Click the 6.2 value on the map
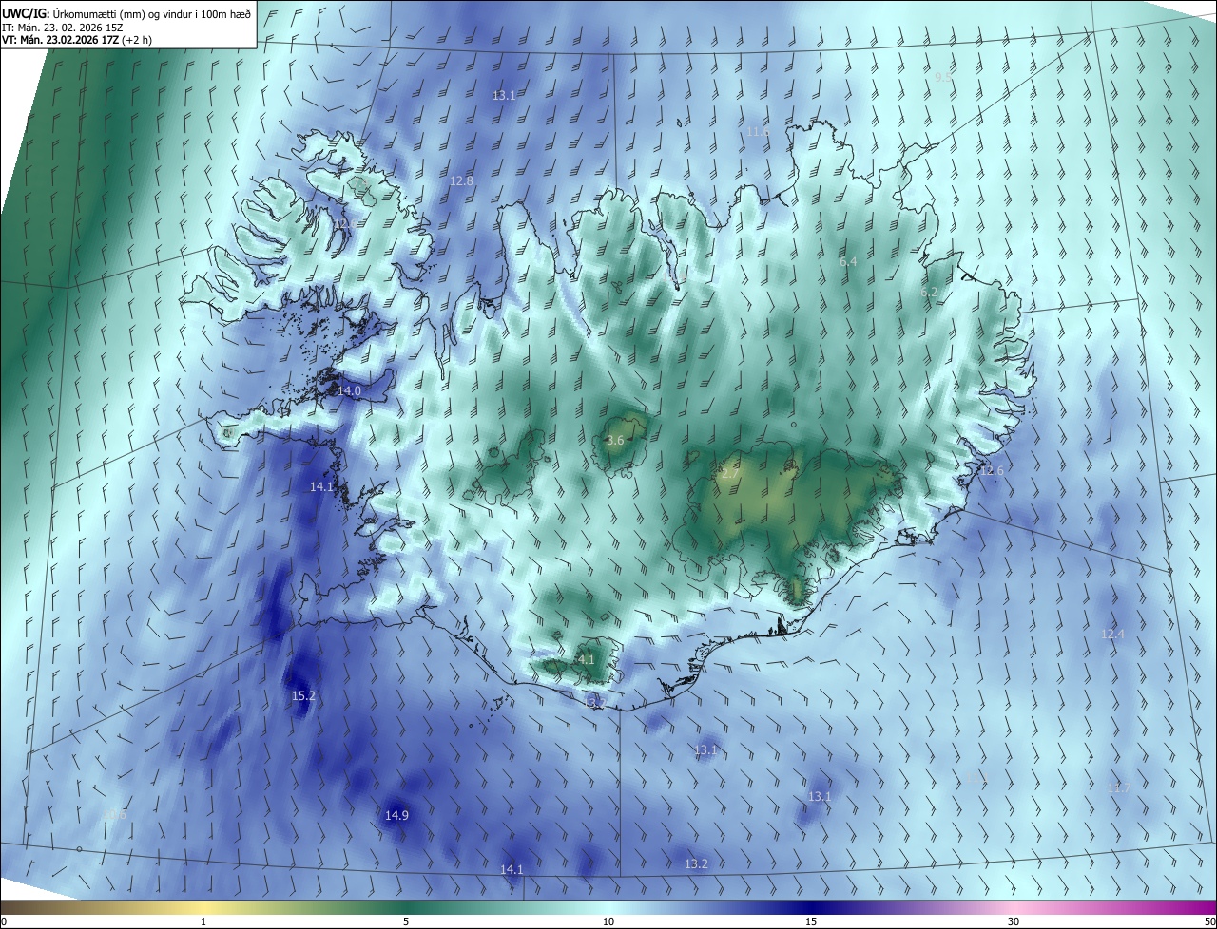The height and width of the screenshot is (929, 1217). (929, 293)
